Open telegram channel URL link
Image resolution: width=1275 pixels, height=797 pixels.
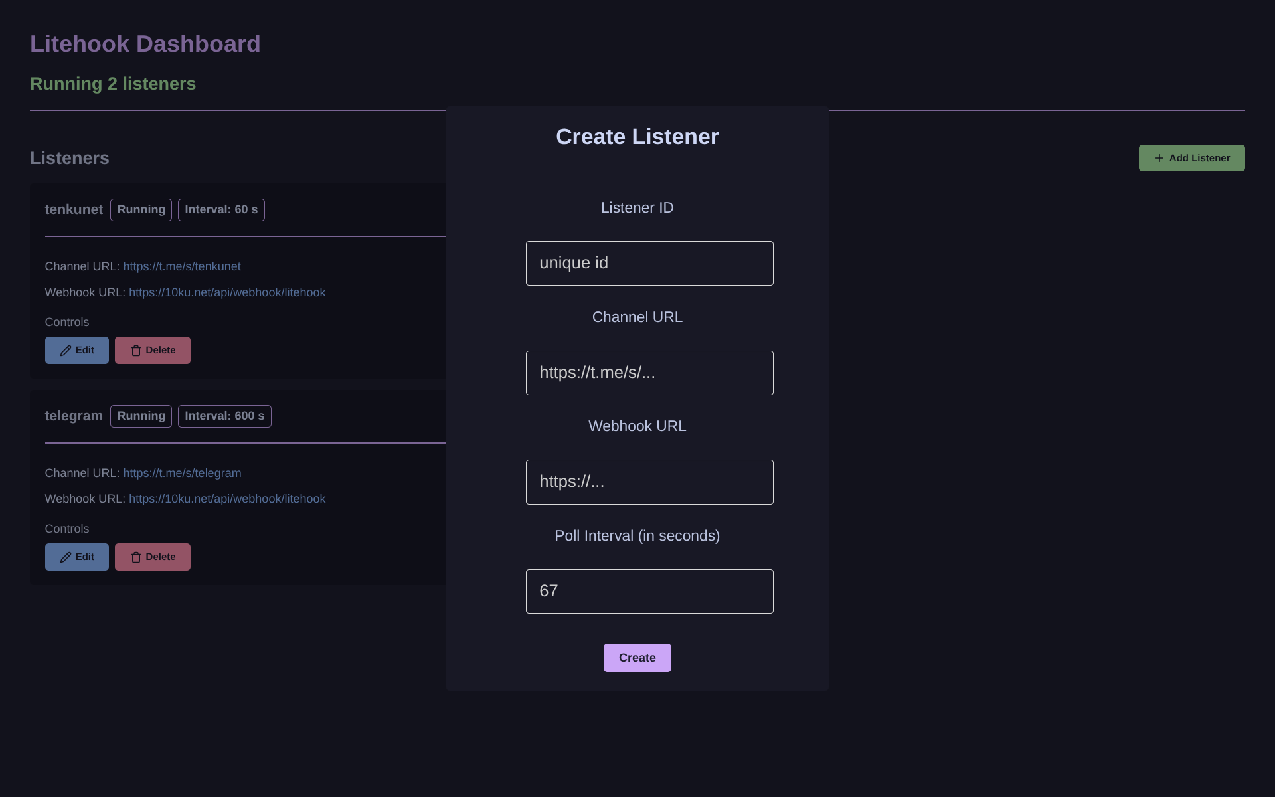coord(181,473)
